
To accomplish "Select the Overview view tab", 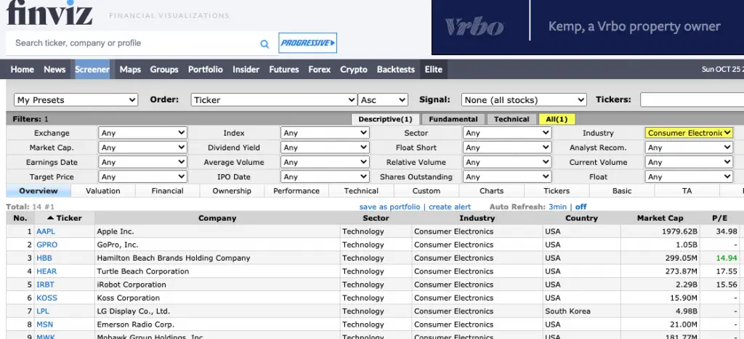I will (x=39, y=191).
